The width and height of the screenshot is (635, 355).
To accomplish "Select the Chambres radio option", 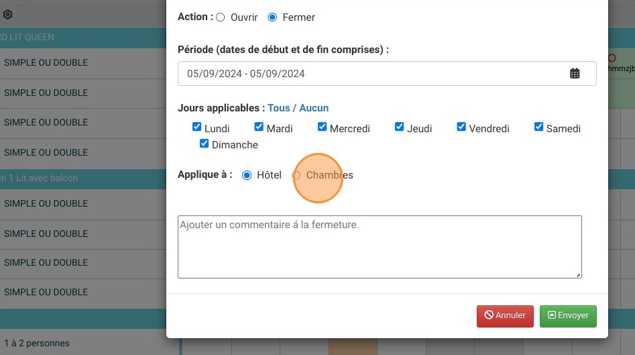I will [296, 175].
